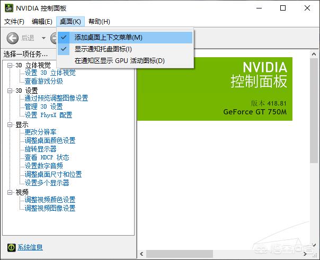Open 设置 PhysX 配置 task
This screenshot has height=260, width=320.
[x=48, y=115]
